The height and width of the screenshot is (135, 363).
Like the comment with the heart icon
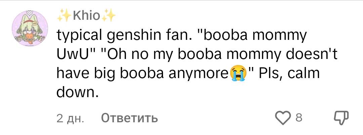click(x=283, y=118)
